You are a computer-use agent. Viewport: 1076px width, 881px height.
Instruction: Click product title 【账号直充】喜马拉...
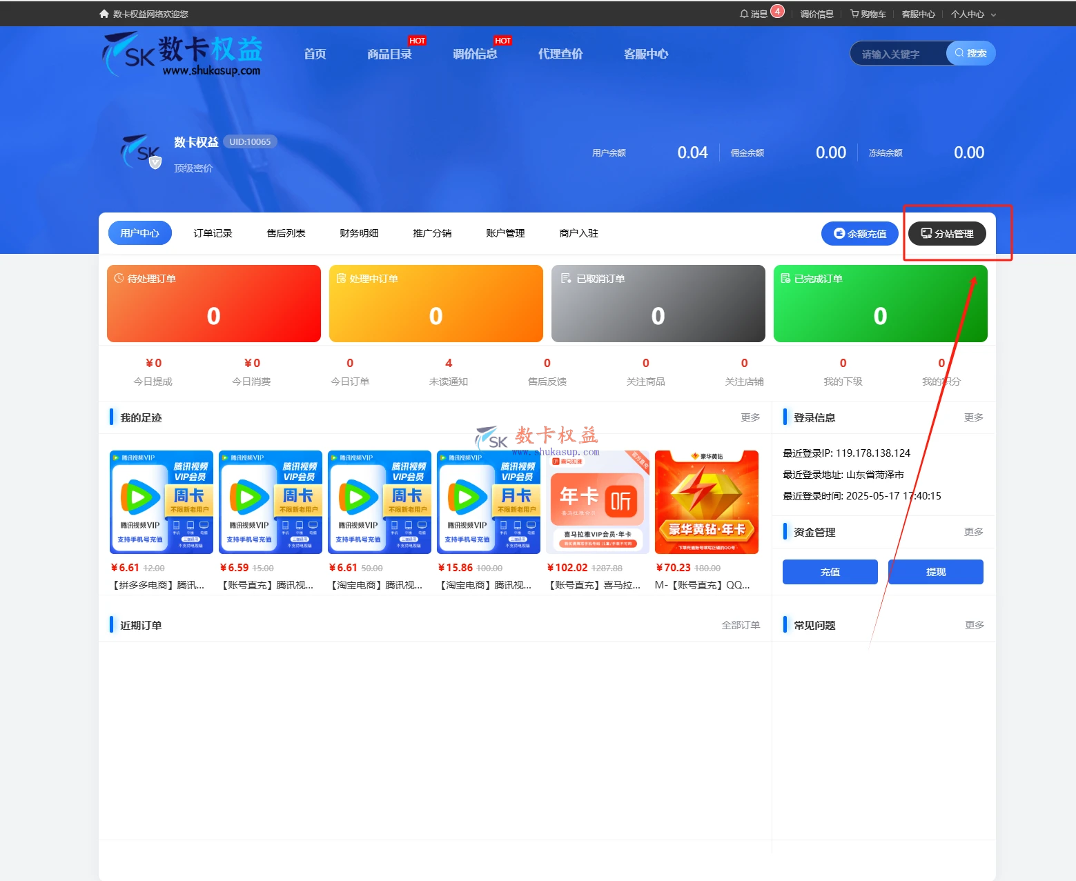pyautogui.click(x=594, y=585)
